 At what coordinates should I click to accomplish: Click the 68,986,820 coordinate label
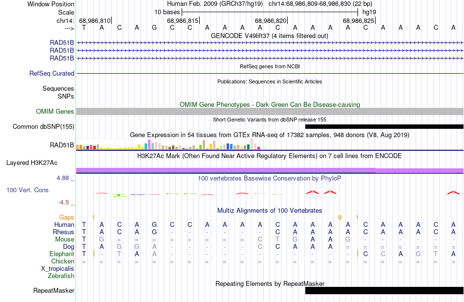coord(271,20)
